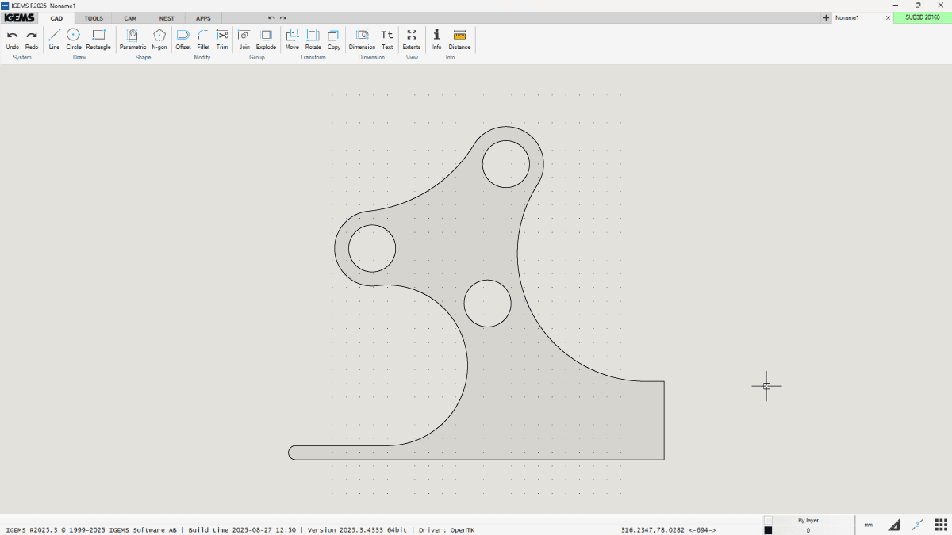952x535 pixels.
Task: Open the NEST ribbon tab
Action: 167,18
